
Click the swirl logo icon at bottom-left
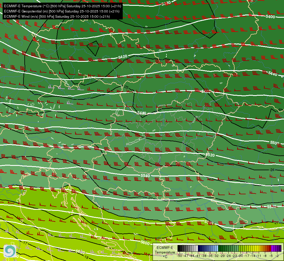[10, 251]
